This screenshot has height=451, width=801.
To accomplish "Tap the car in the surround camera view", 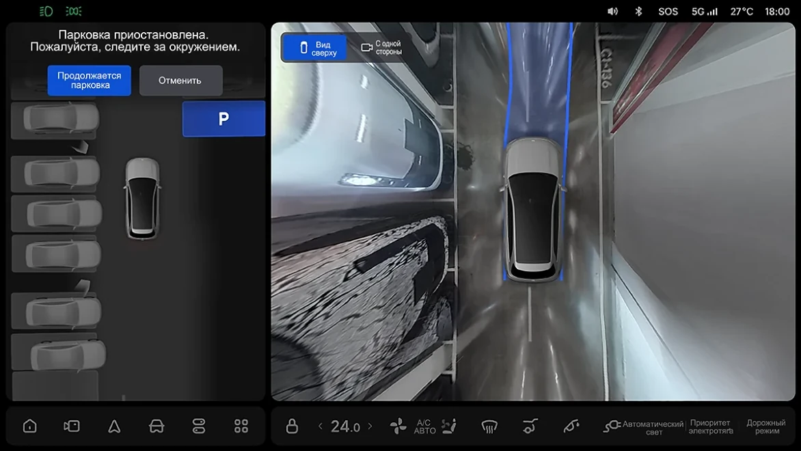I will click(532, 209).
